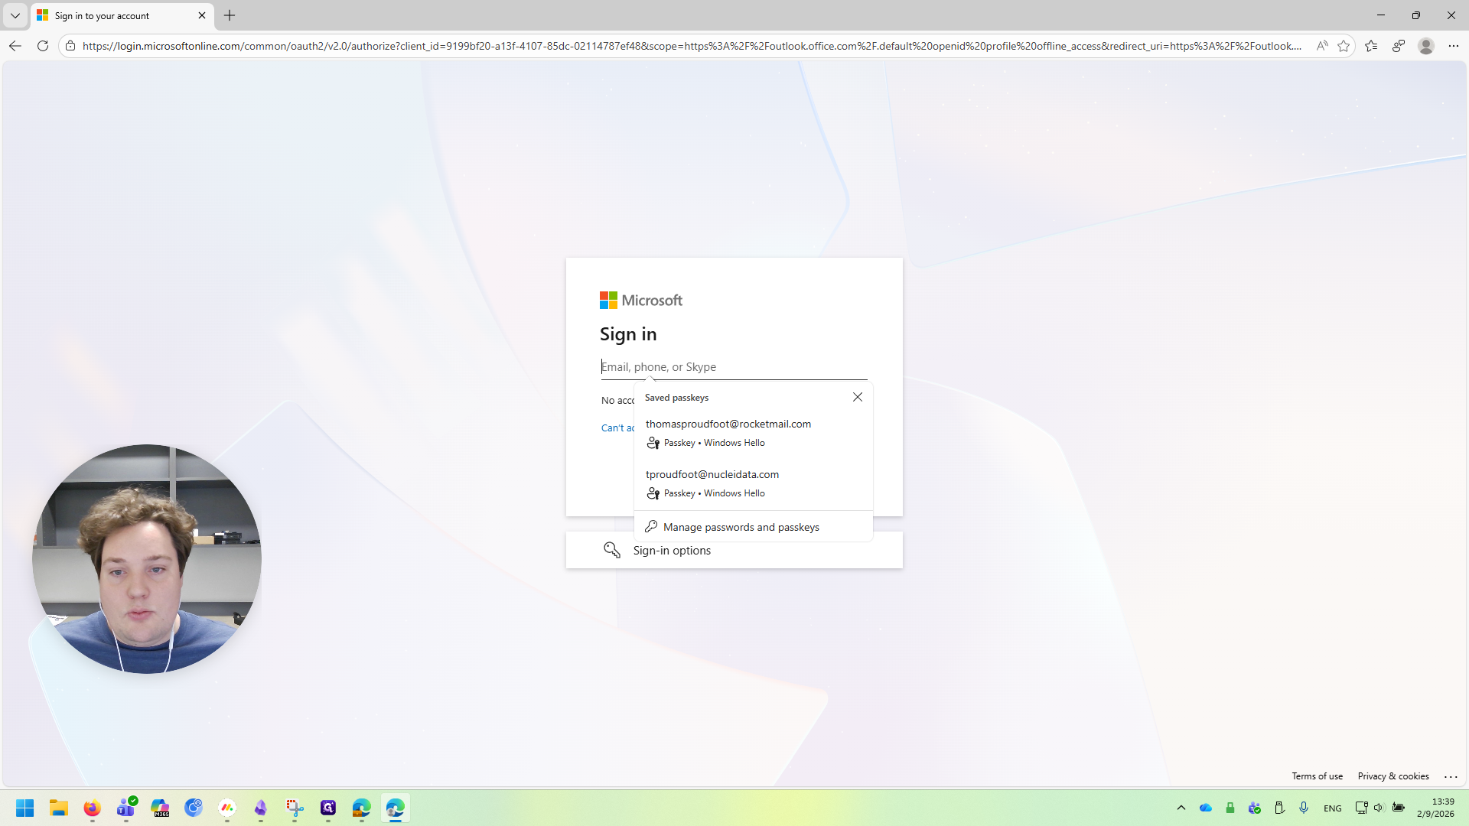The image size is (1469, 826).
Task: Open the blue circular app after M365
Action: [194, 808]
